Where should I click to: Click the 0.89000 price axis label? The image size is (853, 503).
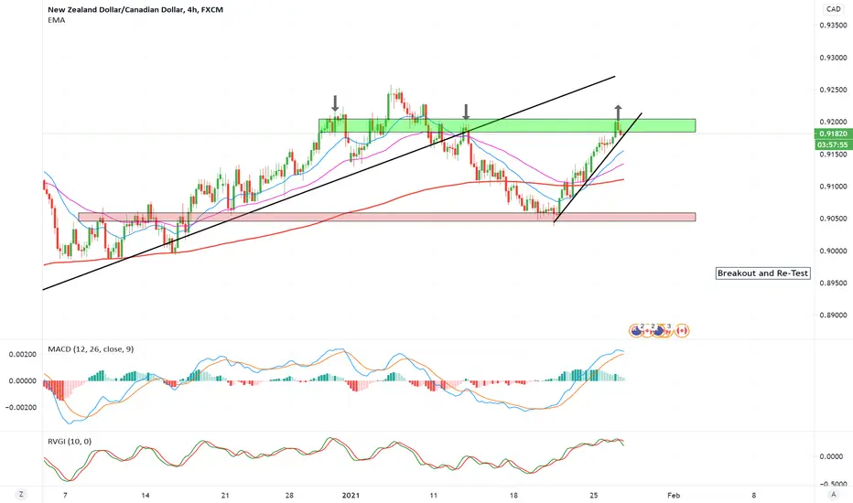(834, 315)
